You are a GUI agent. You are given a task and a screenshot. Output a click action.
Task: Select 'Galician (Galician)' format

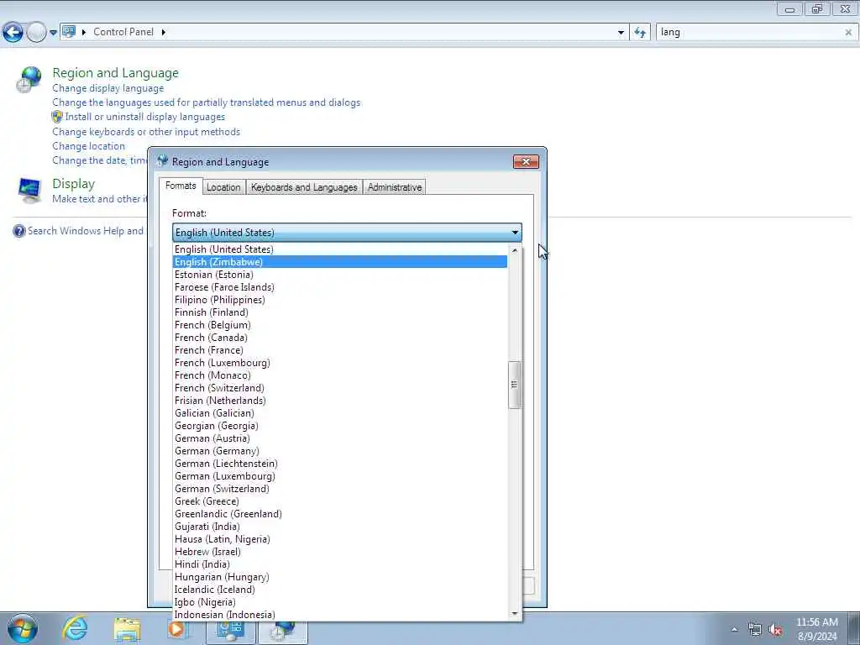pos(340,413)
